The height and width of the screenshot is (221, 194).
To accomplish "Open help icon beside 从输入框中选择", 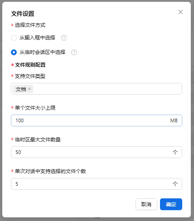I will tap(64, 38).
